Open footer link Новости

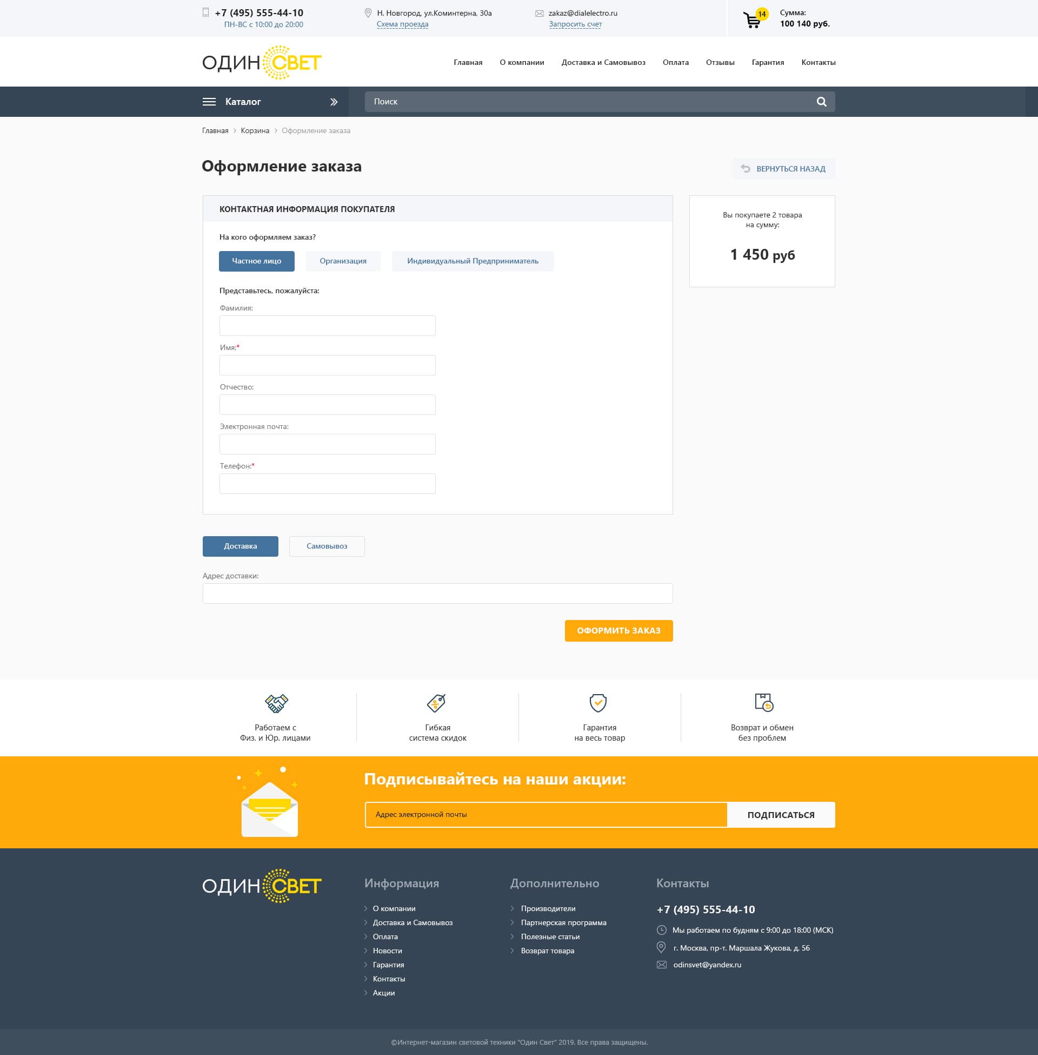click(388, 951)
